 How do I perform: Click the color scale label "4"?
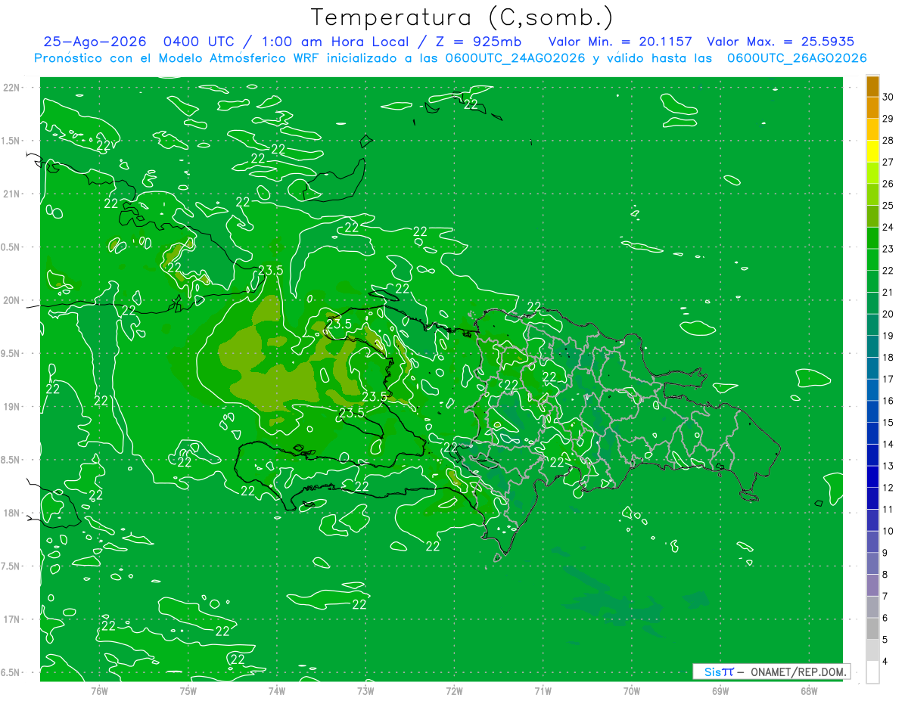click(x=885, y=662)
